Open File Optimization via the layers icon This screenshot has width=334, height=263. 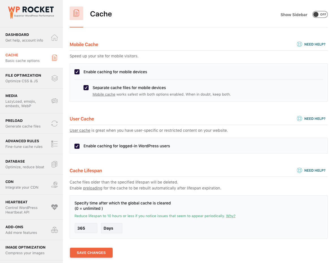54,78
